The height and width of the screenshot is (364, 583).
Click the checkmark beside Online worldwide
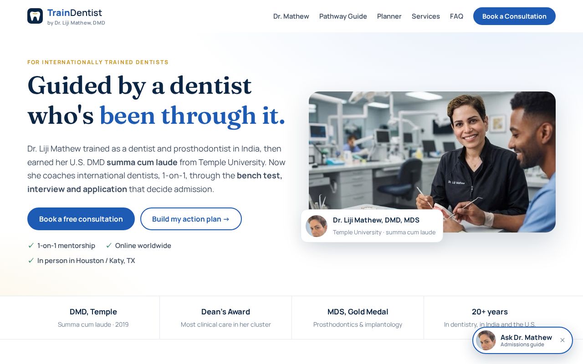pyautogui.click(x=109, y=246)
